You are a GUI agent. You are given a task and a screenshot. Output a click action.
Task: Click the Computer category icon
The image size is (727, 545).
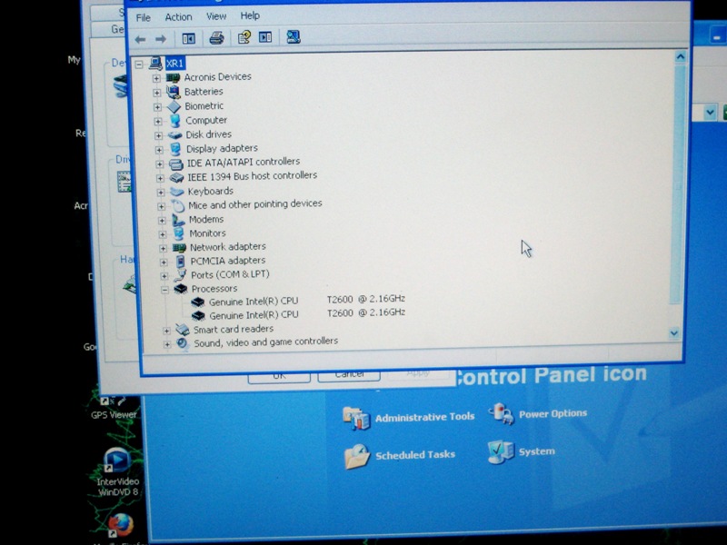tap(174, 121)
